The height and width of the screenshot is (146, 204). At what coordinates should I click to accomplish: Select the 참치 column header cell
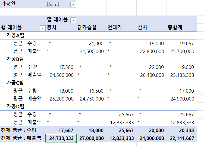142,28
